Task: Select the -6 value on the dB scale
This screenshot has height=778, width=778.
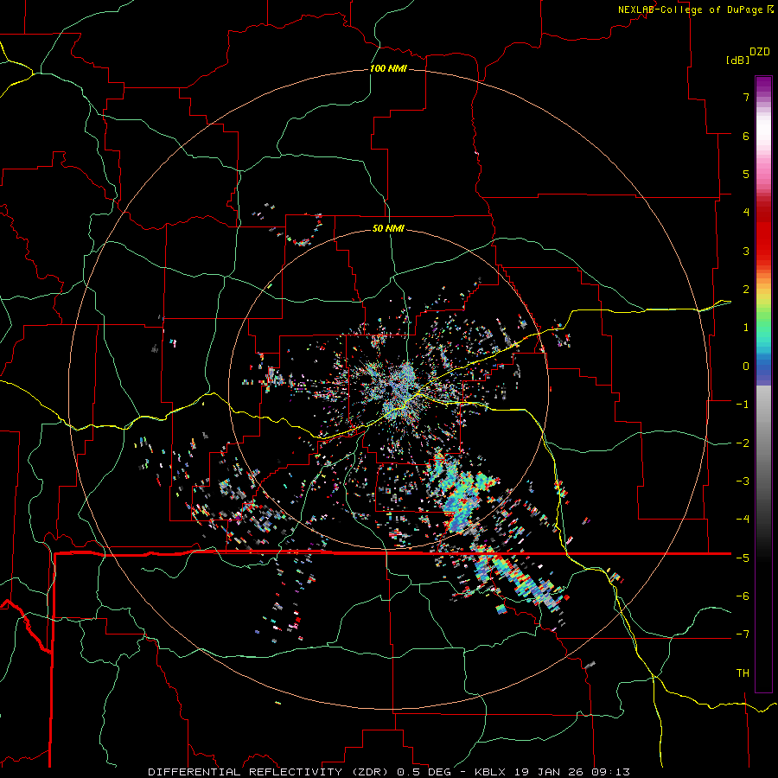Action: [x=743, y=596]
